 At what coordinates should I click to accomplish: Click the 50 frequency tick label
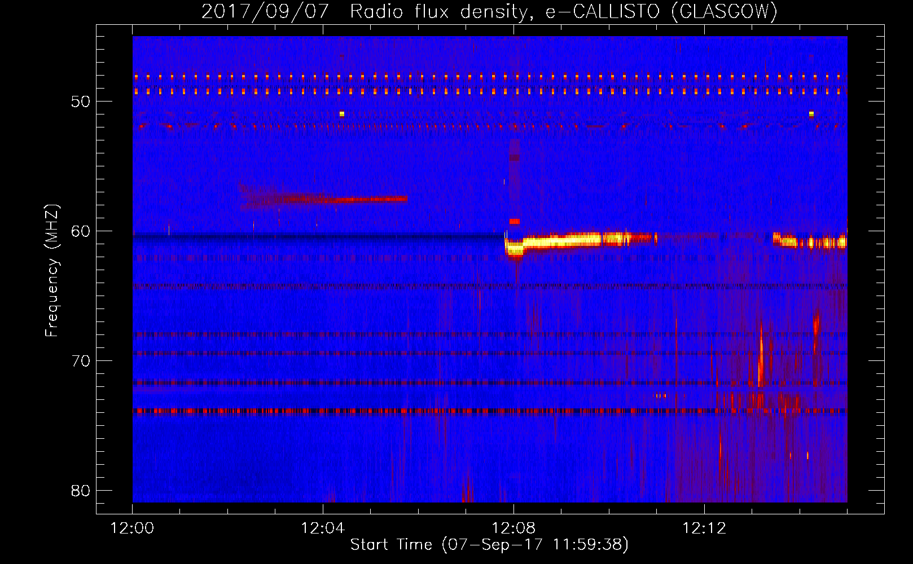point(81,102)
